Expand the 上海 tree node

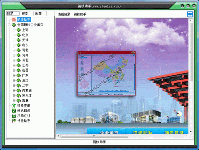14,30
